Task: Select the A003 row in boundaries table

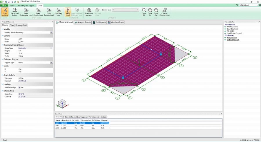Action: coord(82,128)
